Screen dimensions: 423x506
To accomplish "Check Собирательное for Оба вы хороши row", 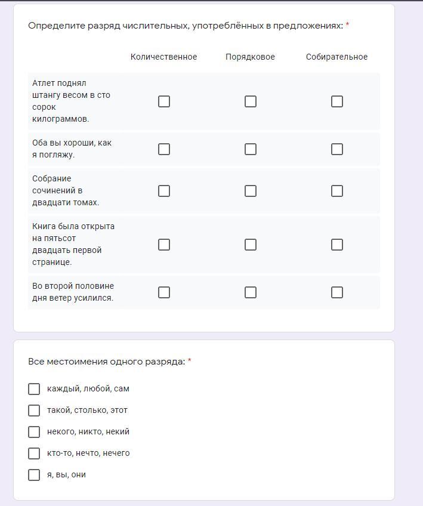I will (337, 149).
